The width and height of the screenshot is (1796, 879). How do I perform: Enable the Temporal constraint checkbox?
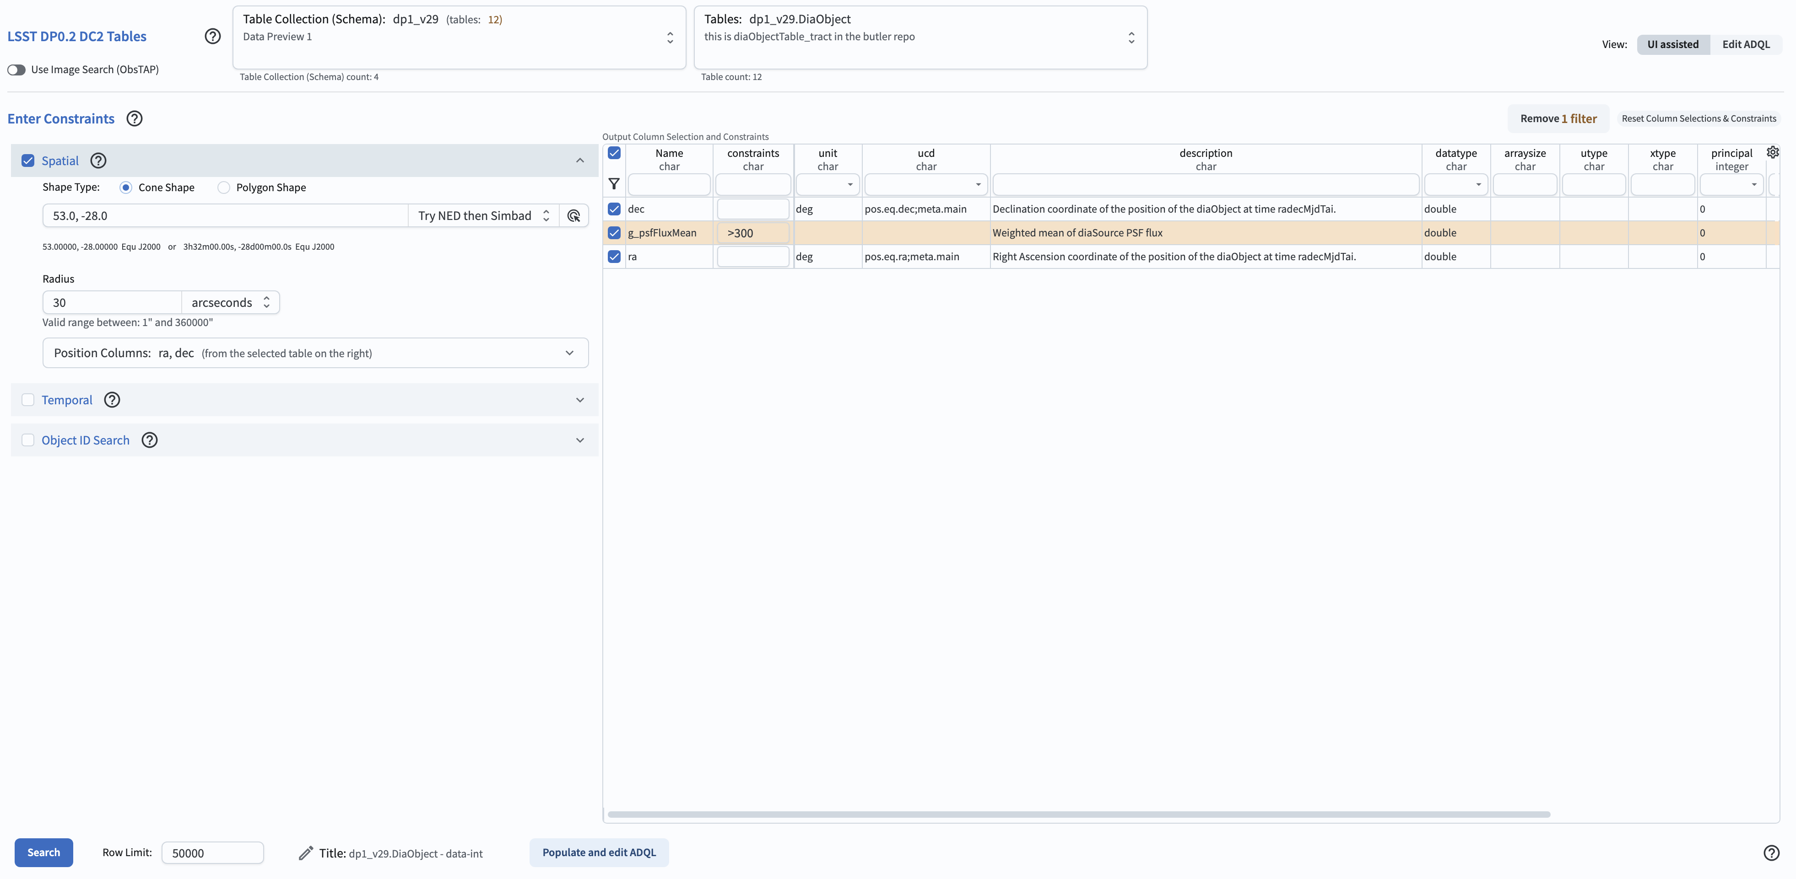click(x=28, y=400)
